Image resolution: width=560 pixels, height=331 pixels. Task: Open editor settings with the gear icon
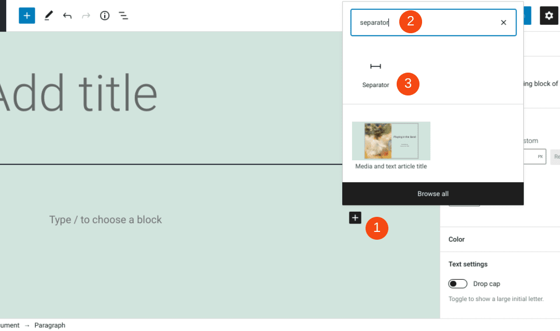[x=549, y=16]
